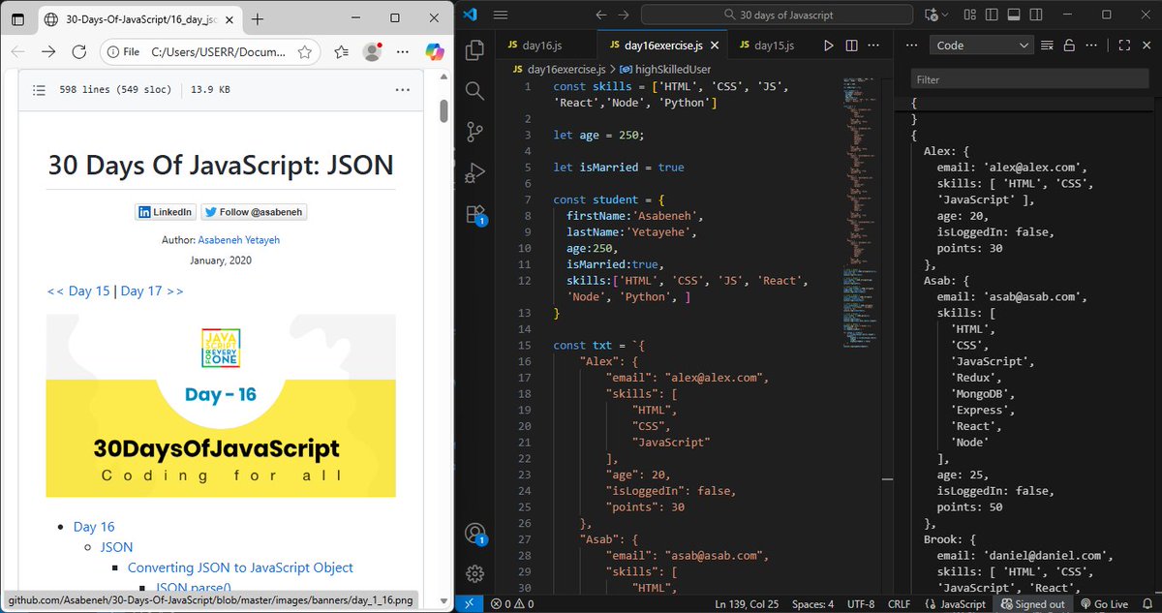Maximize the output panel size
Screen dimensions: 1162x613
click(1124, 46)
